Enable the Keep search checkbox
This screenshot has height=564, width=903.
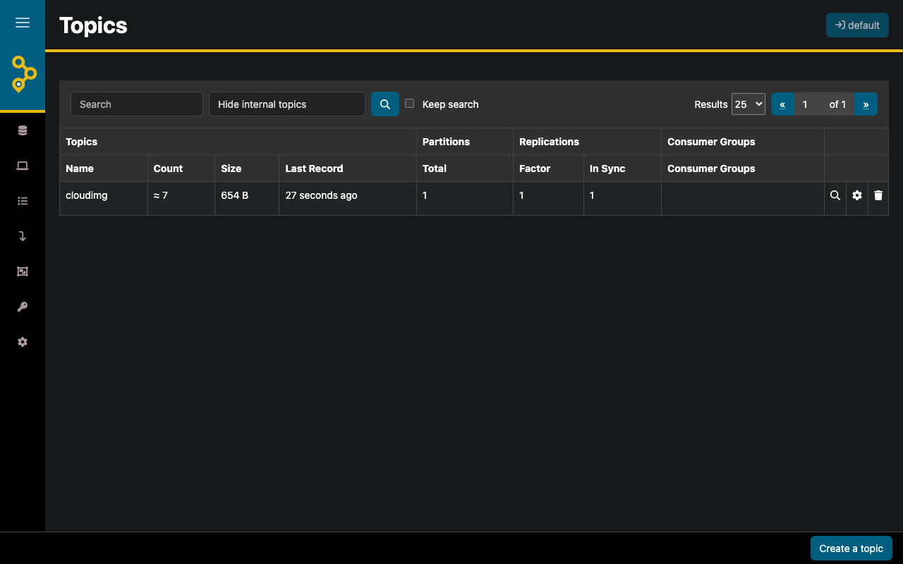point(409,103)
